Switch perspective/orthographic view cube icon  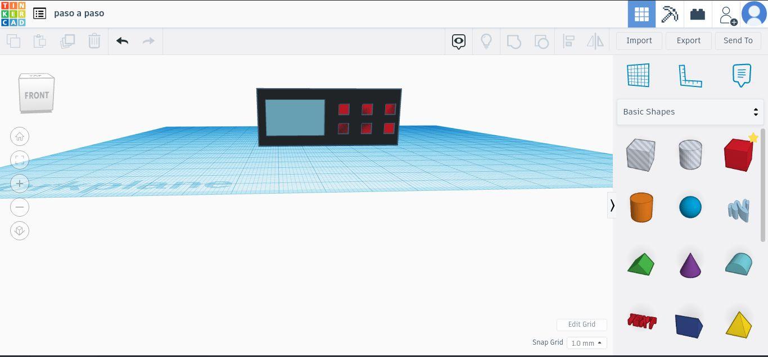pyautogui.click(x=20, y=231)
